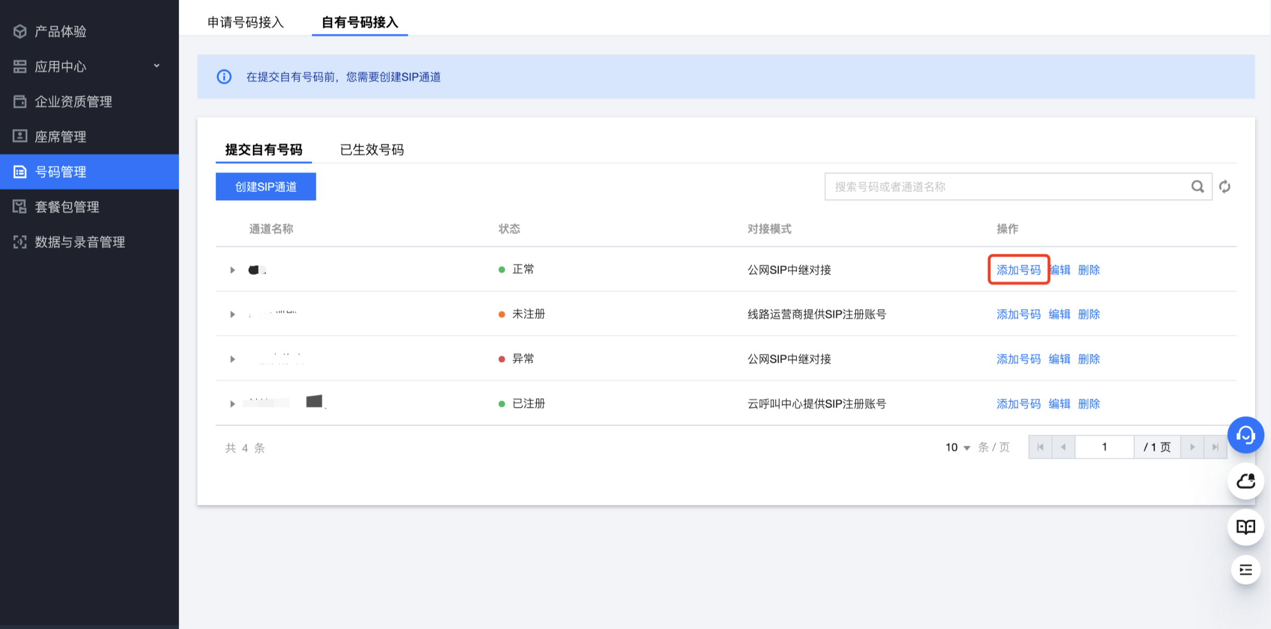Click 添加号码 in the first row
Screen dimensions: 1271x629
click(1018, 270)
